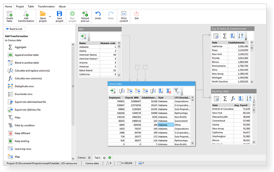Add a new tab with green circle
This screenshot has width=274, height=172.
110,158
